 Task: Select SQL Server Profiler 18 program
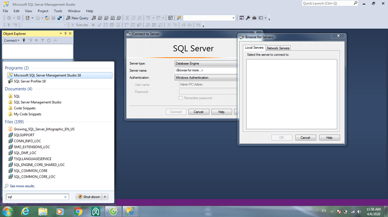(x=30, y=81)
